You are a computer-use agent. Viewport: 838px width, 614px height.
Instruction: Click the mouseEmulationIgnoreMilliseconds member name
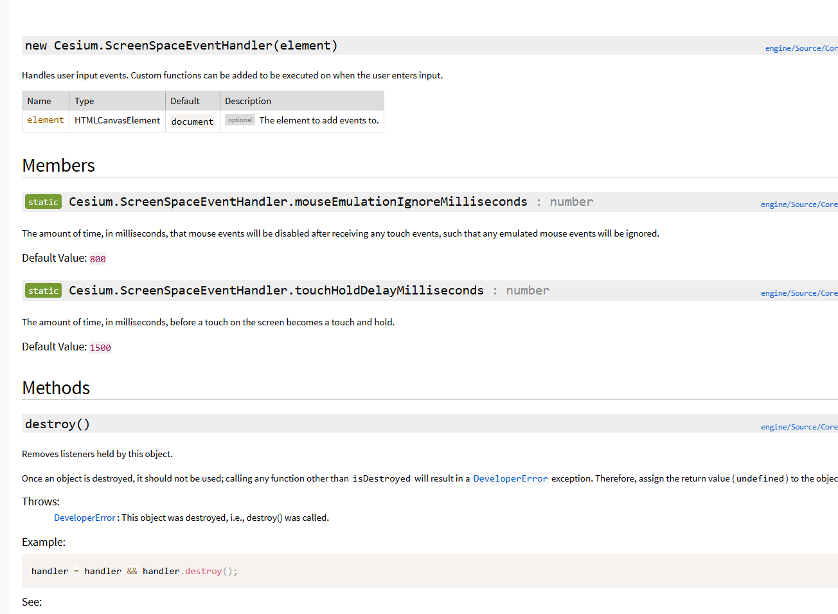click(298, 202)
